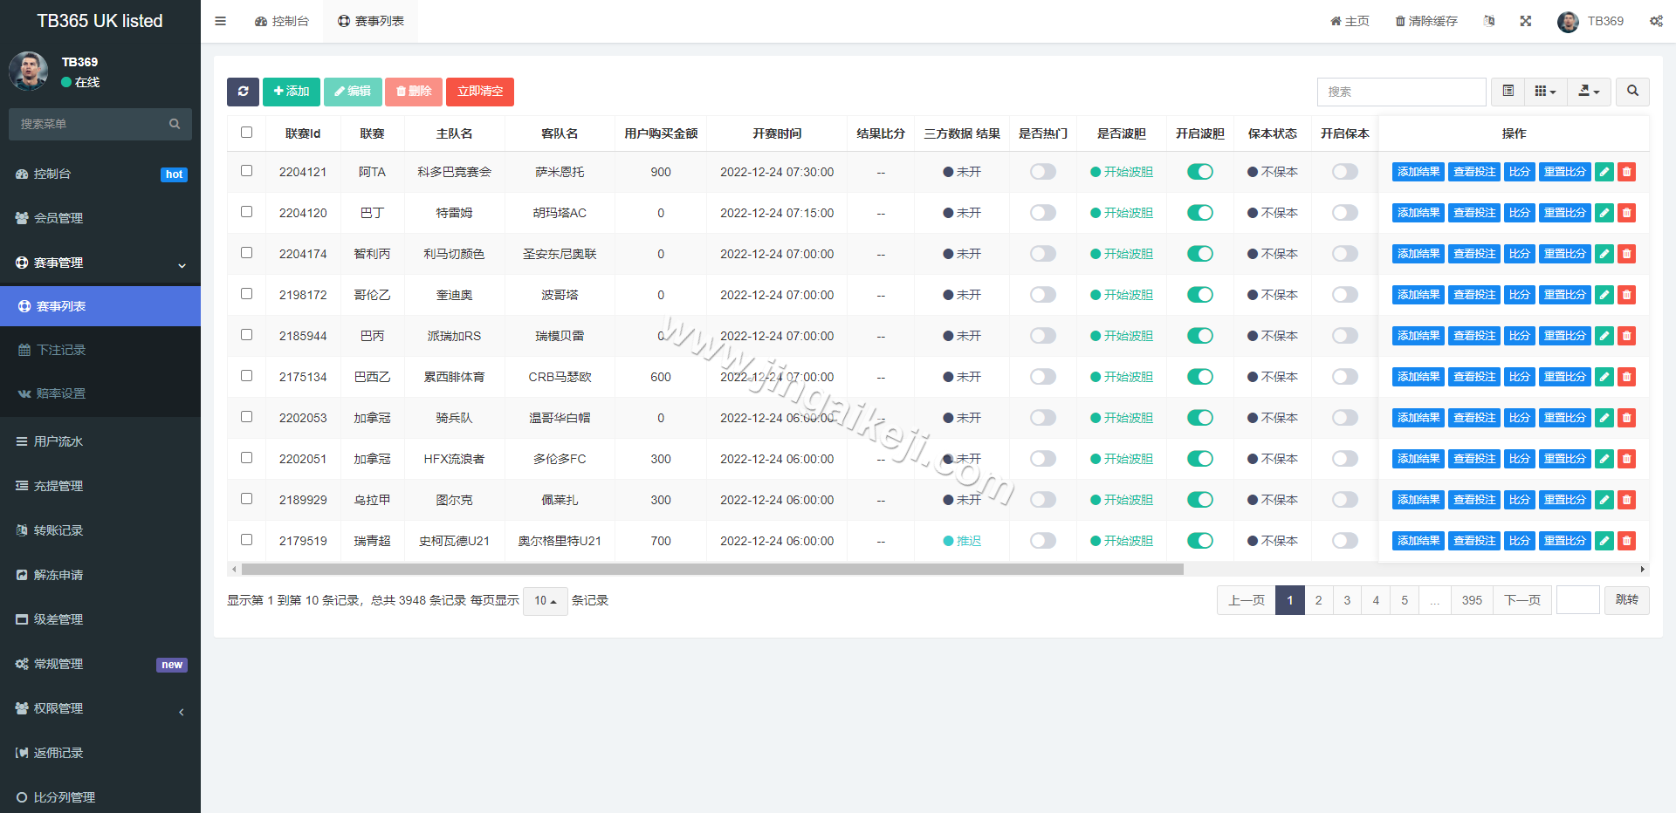The width and height of the screenshot is (1676, 813).
Task: Click 重置比分 for match 2202053
Action: point(1564,418)
